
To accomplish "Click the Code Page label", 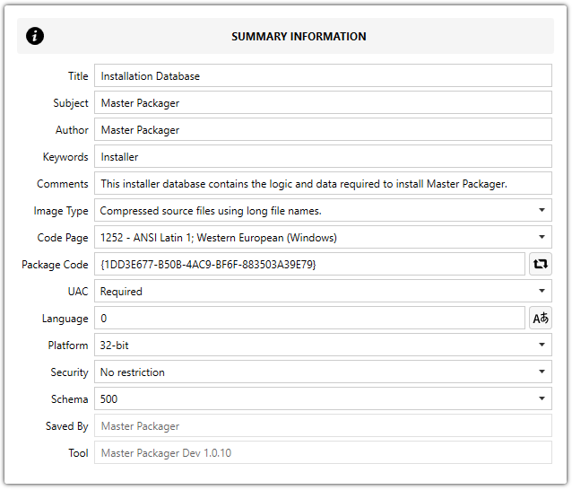I will (x=63, y=238).
